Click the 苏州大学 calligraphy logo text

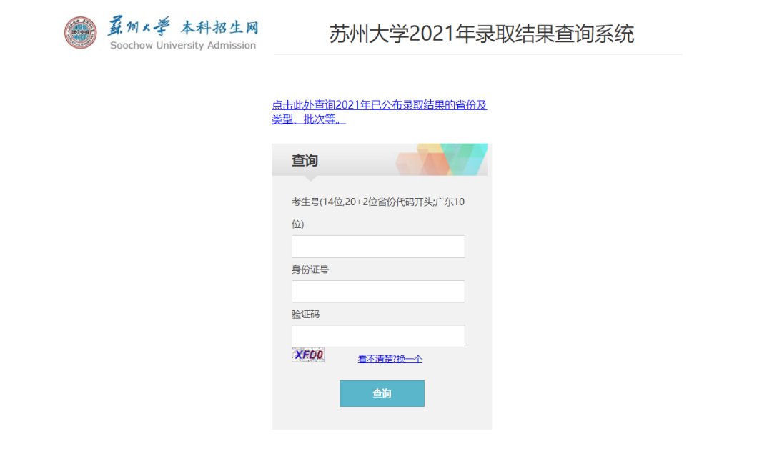point(139,27)
